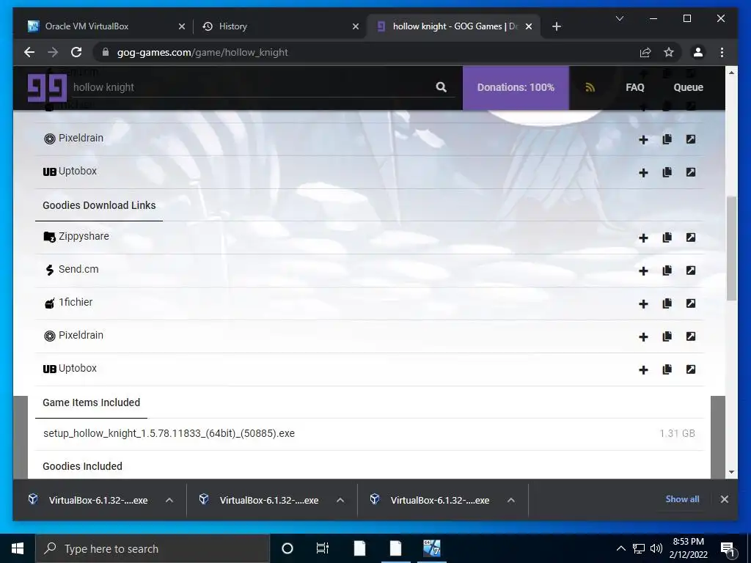Viewport: 751px width, 563px height.
Task: Open upper Uptobox link externally
Action: pyautogui.click(x=691, y=172)
